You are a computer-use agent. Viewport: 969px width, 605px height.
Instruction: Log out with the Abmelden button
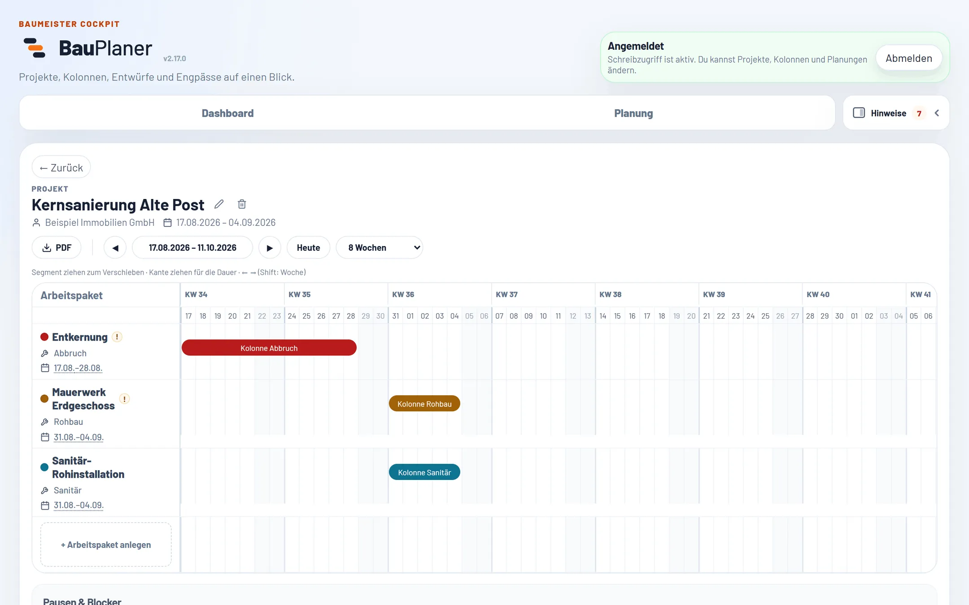pyautogui.click(x=909, y=58)
